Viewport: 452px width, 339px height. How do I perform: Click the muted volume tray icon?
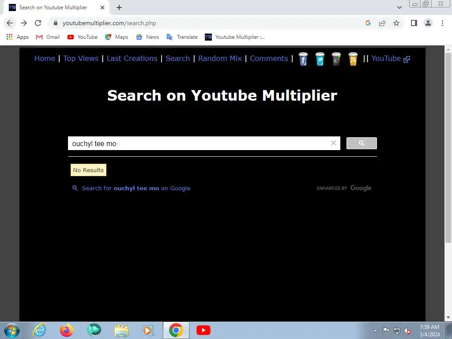point(407,331)
